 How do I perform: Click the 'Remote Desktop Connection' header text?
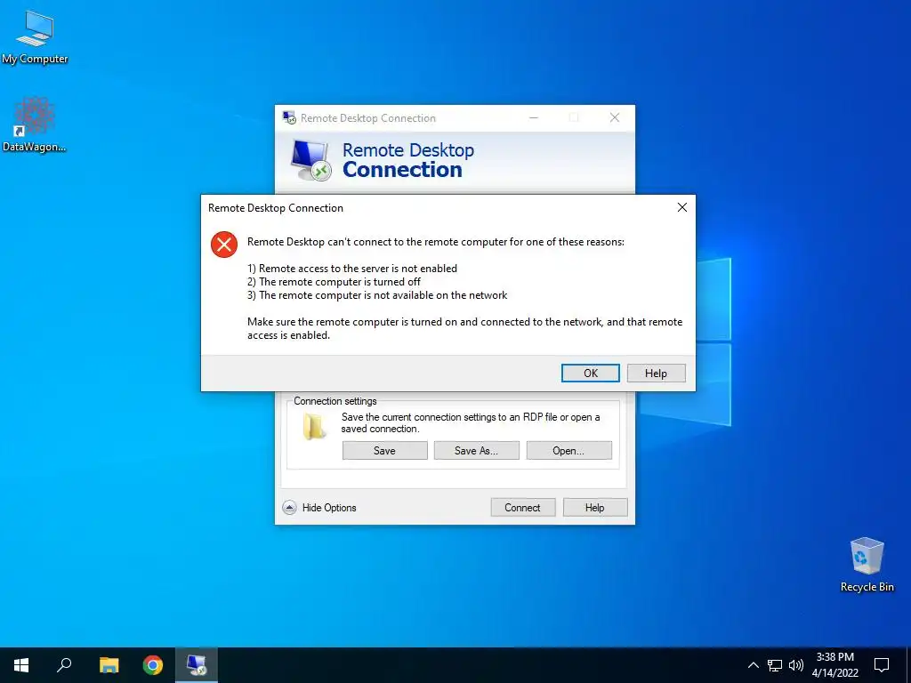tap(407, 160)
